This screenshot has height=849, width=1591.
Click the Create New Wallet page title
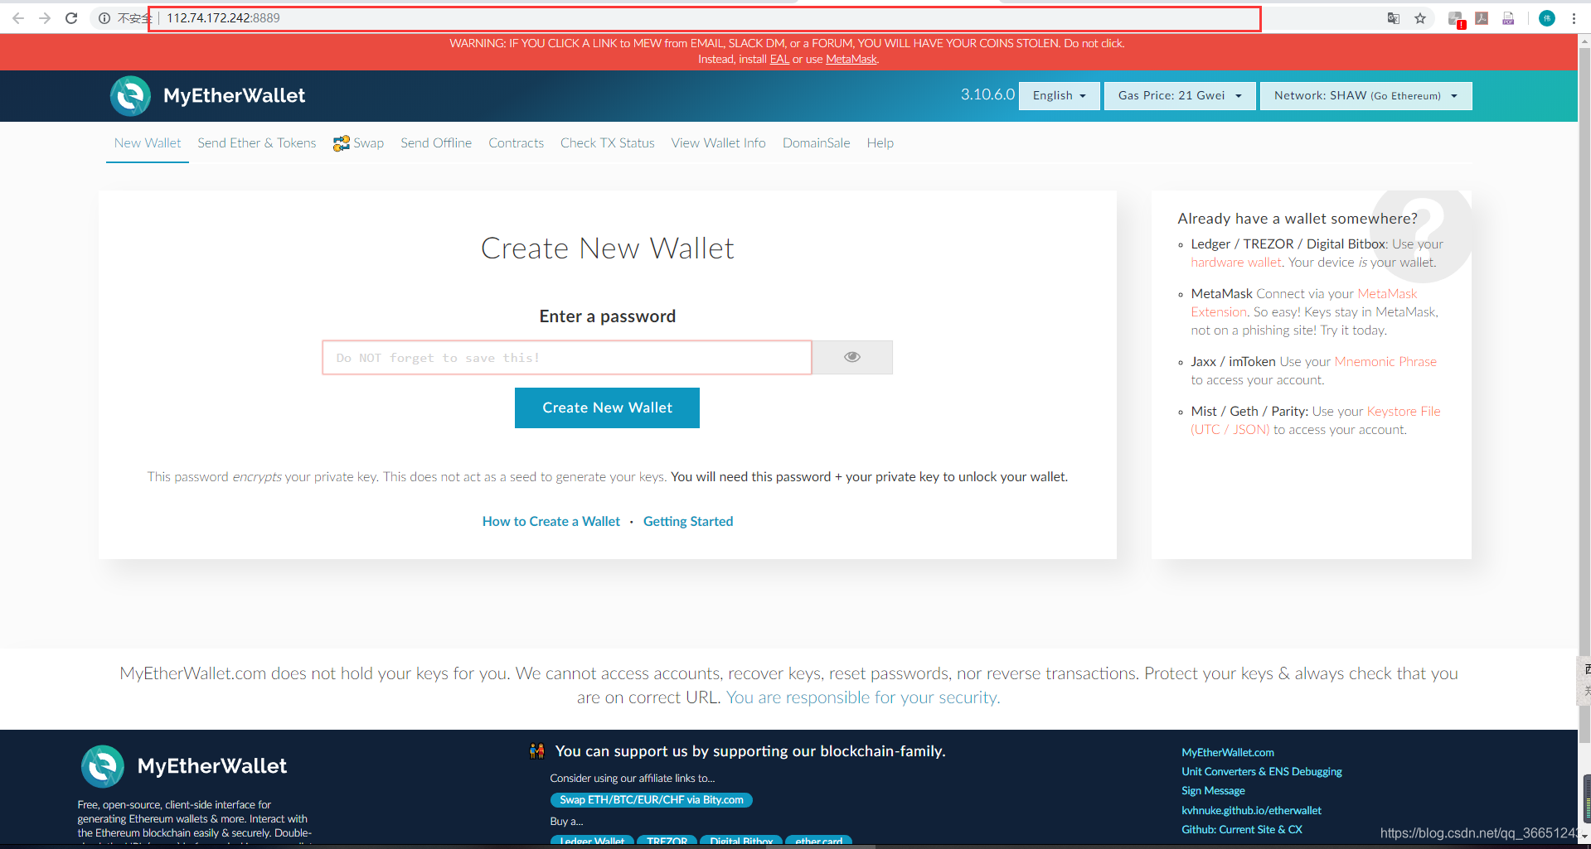(x=608, y=248)
